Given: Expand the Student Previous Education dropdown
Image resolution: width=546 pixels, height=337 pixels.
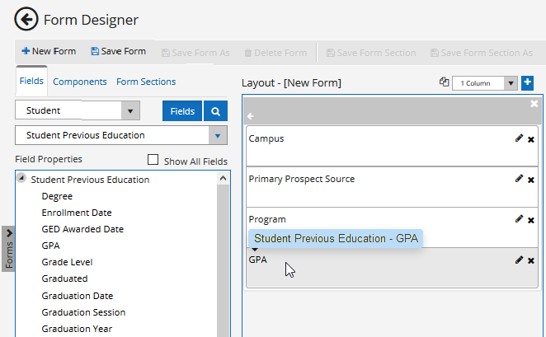Looking at the screenshot, I should click(218, 136).
